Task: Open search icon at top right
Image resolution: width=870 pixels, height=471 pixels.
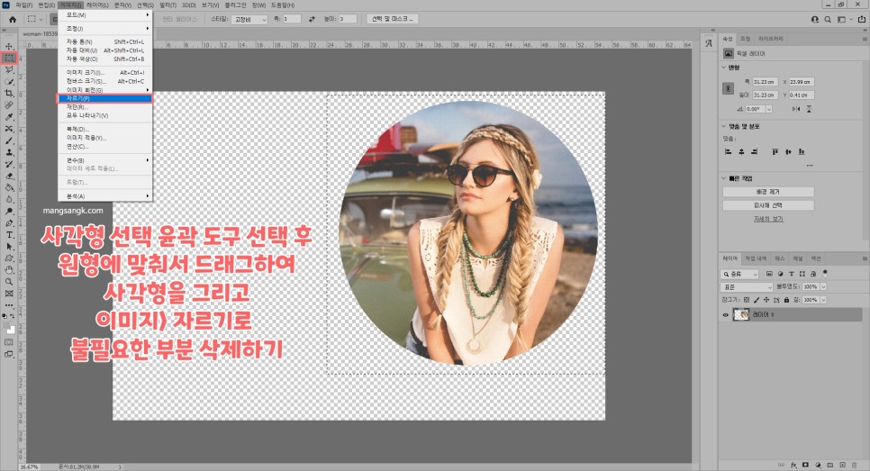Action: 828,19
